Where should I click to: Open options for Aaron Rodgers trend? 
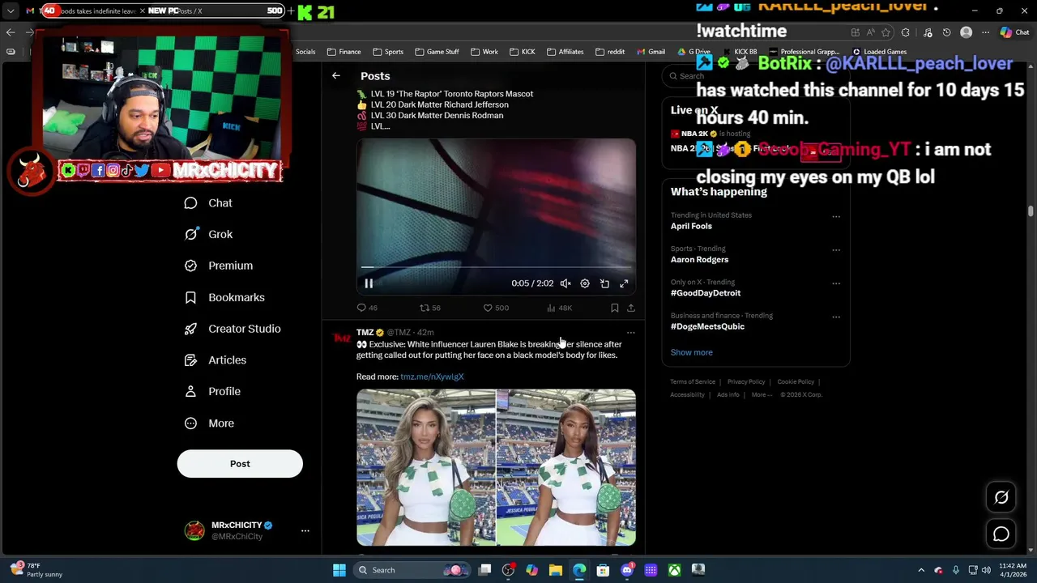pos(836,249)
